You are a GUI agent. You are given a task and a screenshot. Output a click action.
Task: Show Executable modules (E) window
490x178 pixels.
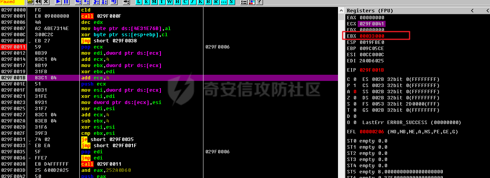(147, 2)
